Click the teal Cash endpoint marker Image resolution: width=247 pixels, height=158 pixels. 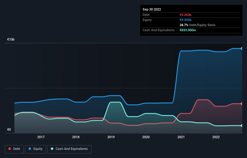[242, 126]
